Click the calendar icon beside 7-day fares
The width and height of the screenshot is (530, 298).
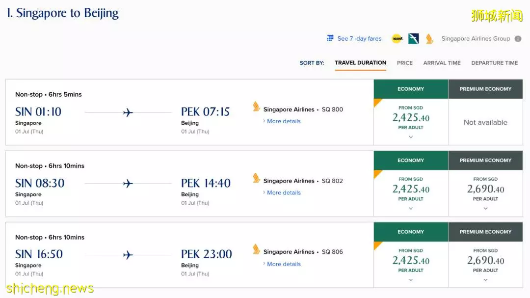(x=330, y=38)
